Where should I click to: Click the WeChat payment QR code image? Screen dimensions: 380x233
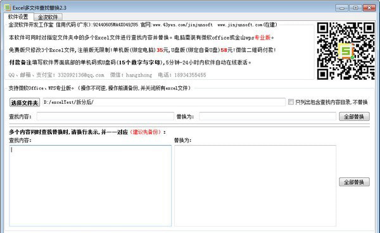coord(346,51)
